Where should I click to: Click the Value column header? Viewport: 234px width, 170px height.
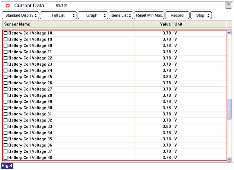153,24
